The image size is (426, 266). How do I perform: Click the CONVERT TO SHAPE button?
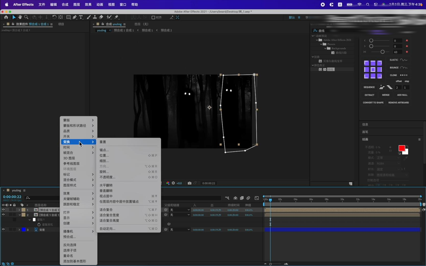373,103
